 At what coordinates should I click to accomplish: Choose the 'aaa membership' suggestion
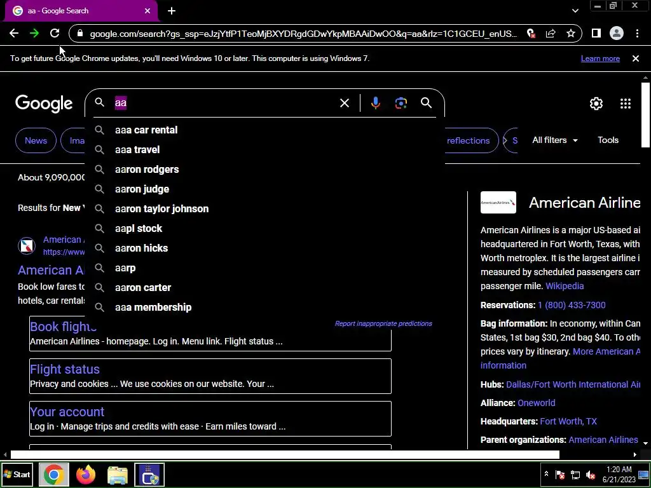pyautogui.click(x=265, y=308)
